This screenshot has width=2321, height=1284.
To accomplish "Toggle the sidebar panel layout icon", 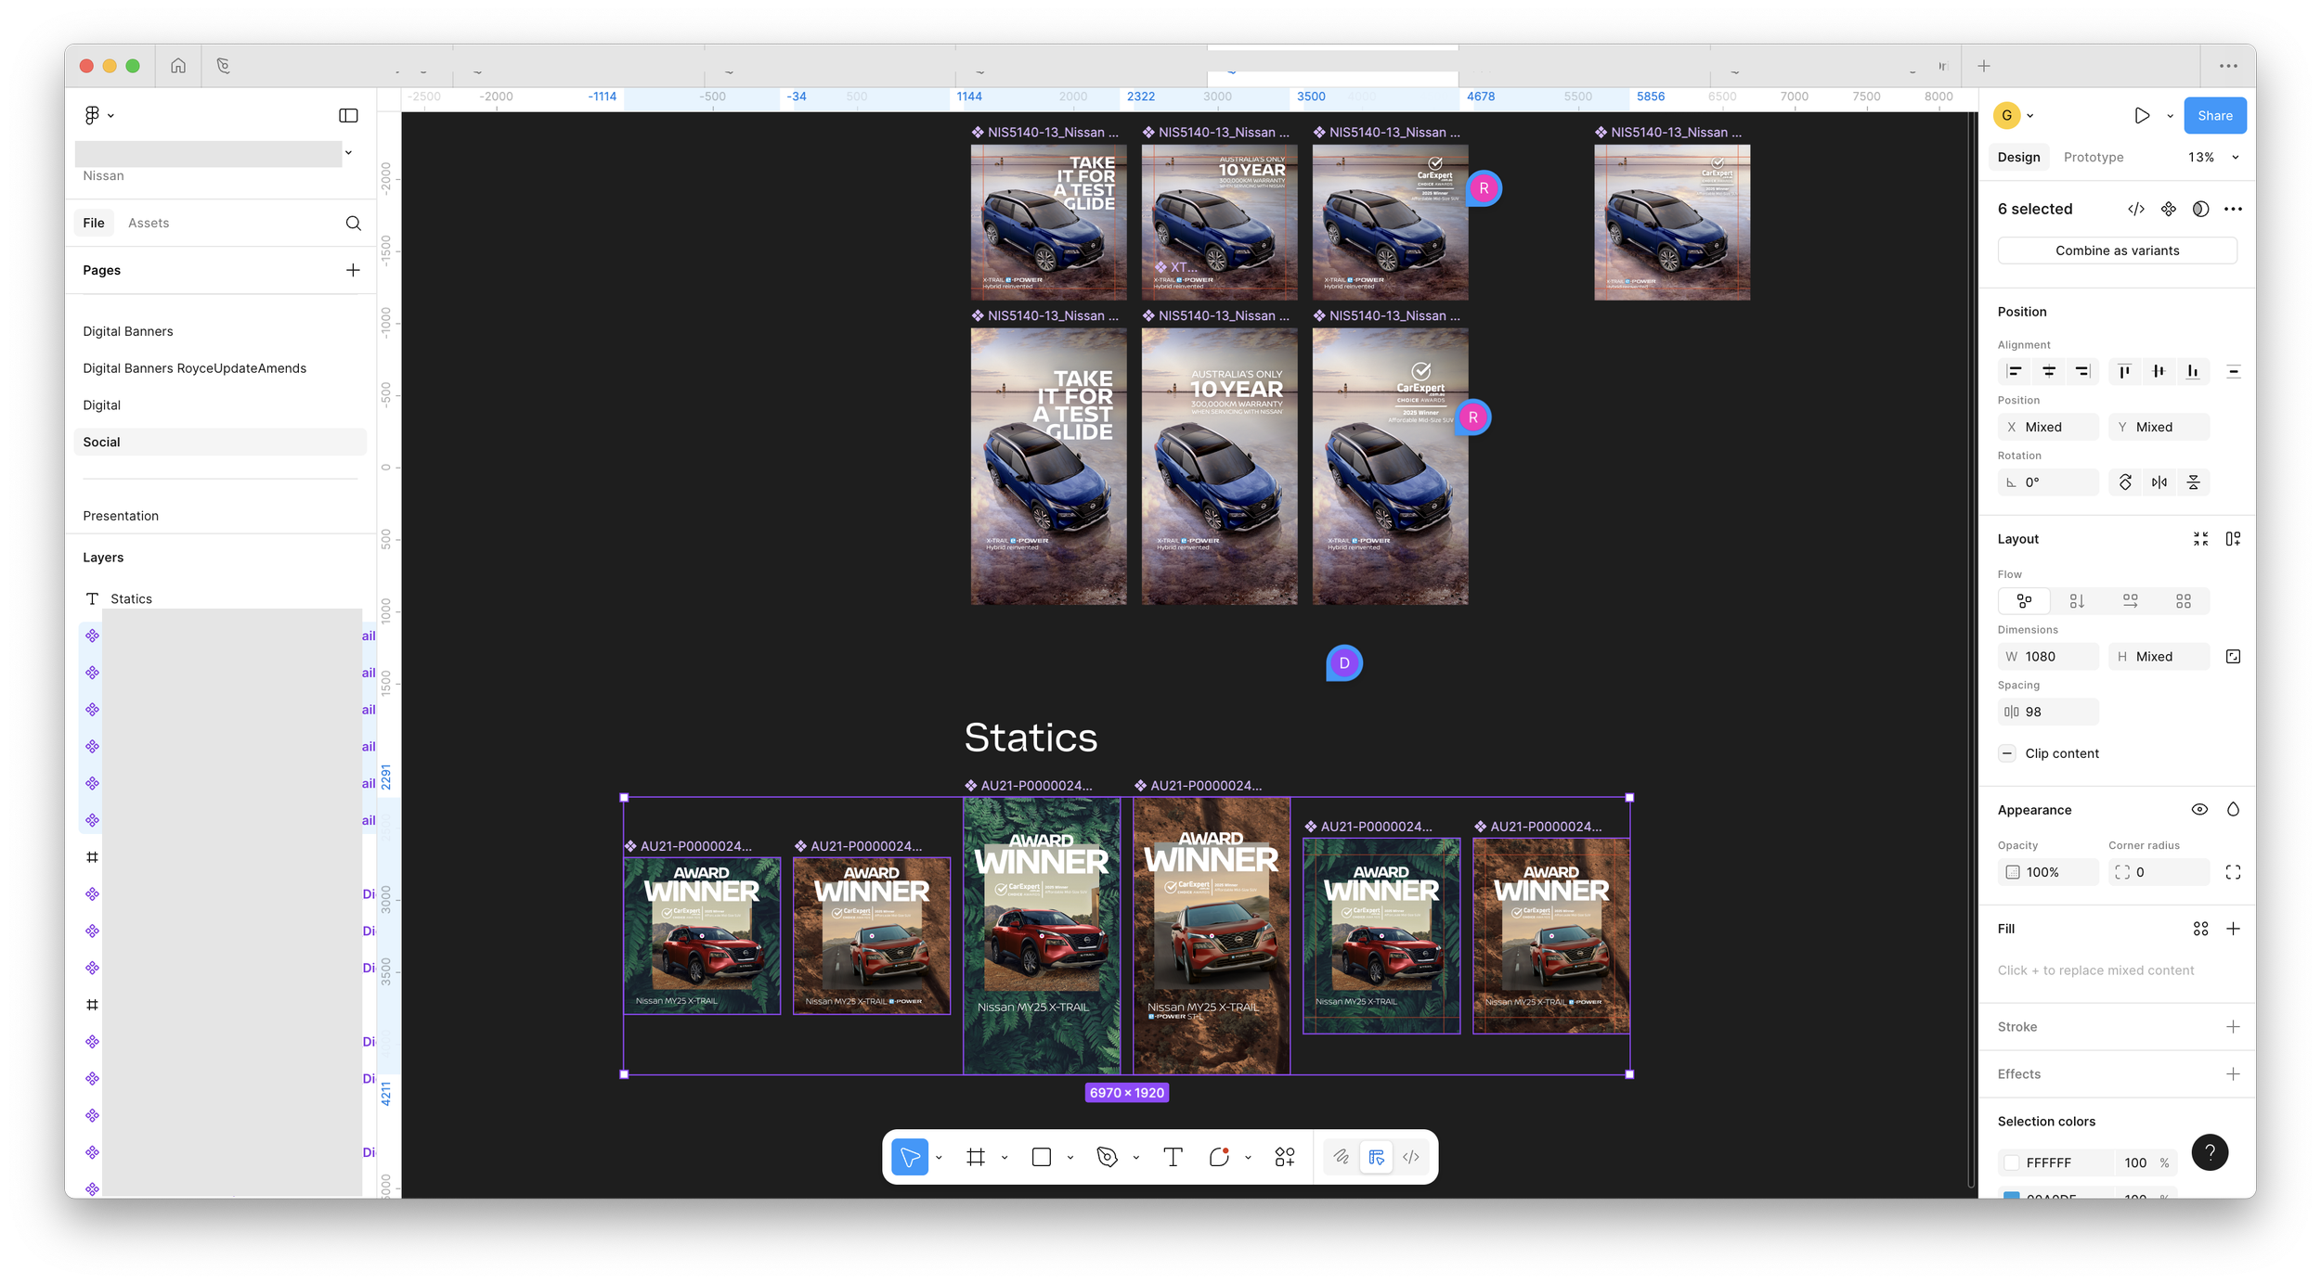I will coord(348,115).
